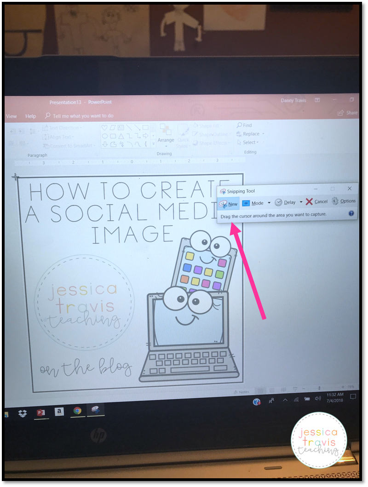Minimize the Snipping Tool window
Image resolution: width=368 pixels, height=487 pixels.
click(316, 189)
